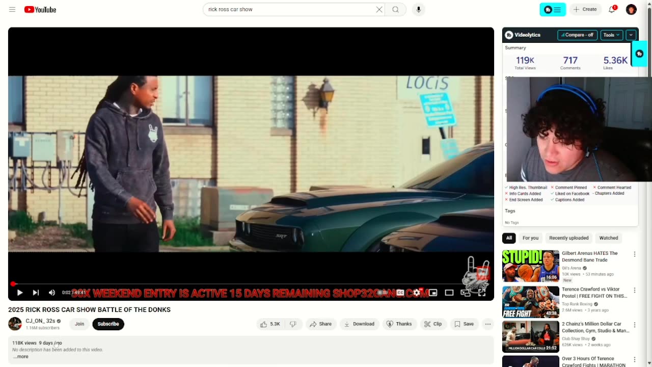
Task: Open options for Over 3 Hours video
Action: (635, 359)
